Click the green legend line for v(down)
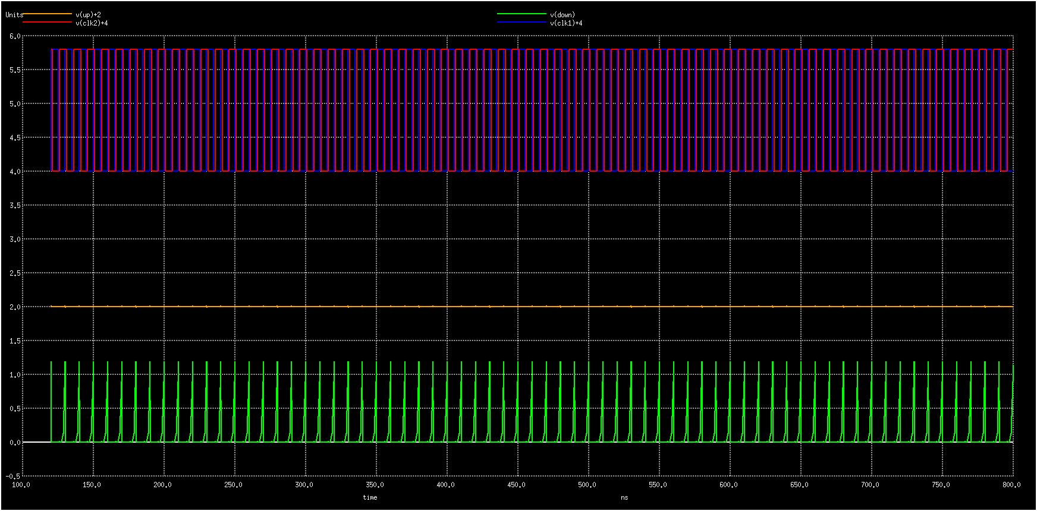Viewport: 1037px width, 511px height. pyautogui.click(x=521, y=14)
